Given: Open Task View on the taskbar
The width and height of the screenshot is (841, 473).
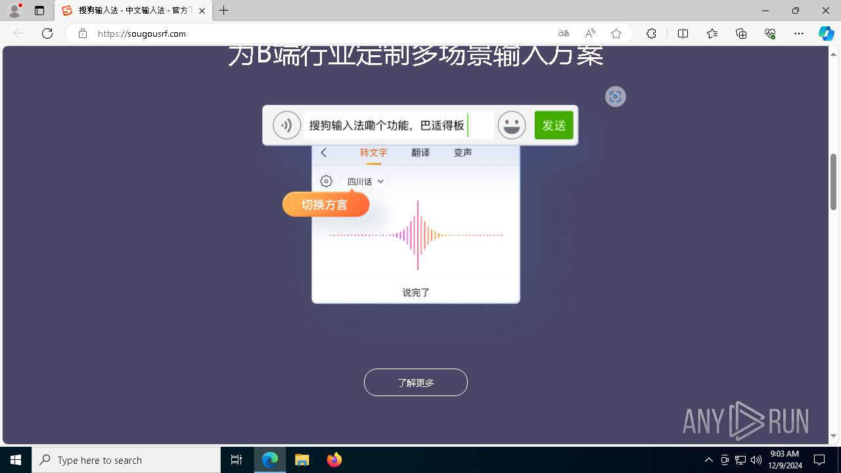Looking at the screenshot, I should (x=237, y=460).
